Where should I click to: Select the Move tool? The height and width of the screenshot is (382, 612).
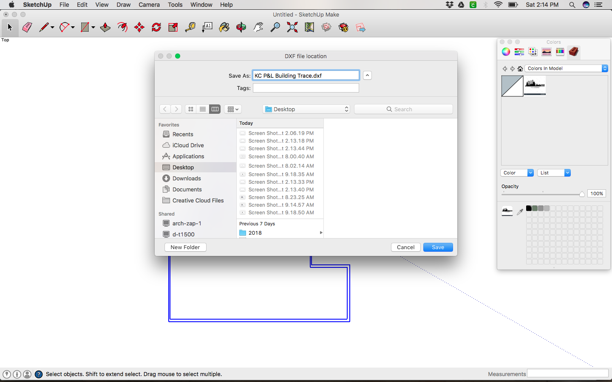click(139, 28)
